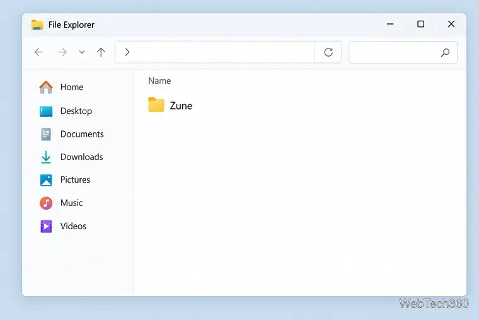This screenshot has width=479, height=320.
Task: Click the Home house icon
Action: click(46, 87)
